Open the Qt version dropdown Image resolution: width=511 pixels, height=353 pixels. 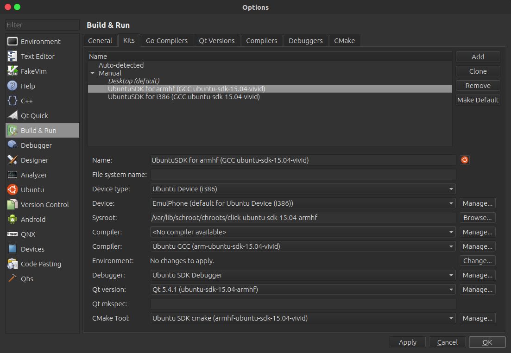(303, 290)
